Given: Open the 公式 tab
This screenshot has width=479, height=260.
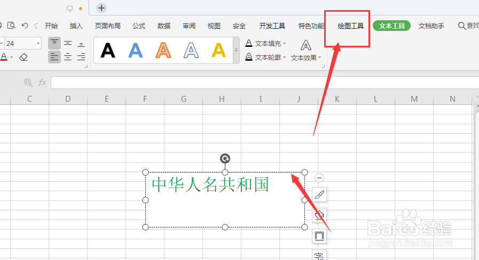Looking at the screenshot, I should 139,26.
